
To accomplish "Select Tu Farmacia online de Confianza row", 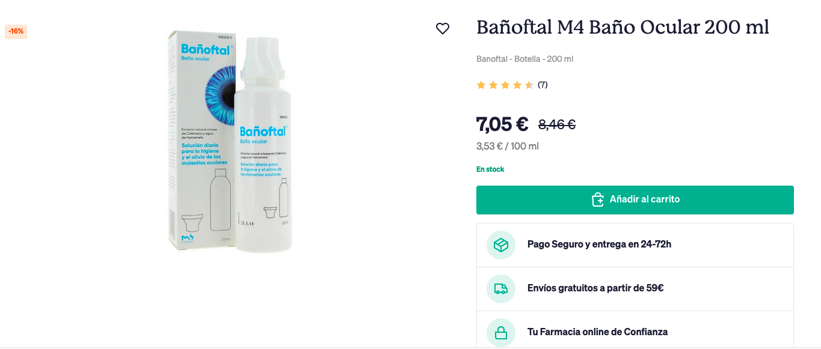I will (x=635, y=332).
